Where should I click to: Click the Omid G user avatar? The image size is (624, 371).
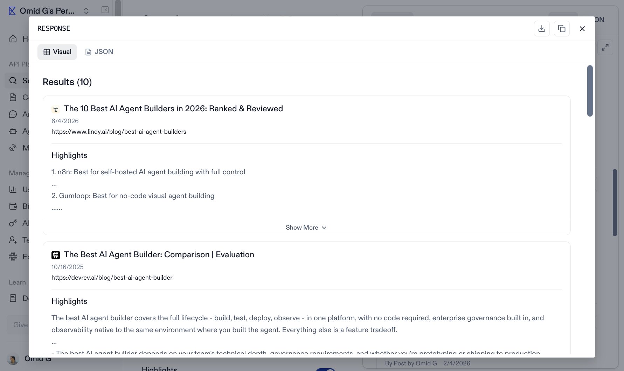[13, 359]
